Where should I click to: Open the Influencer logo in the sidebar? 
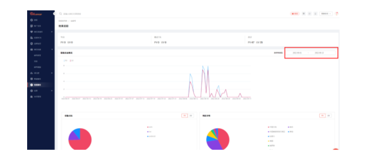(x=36, y=14)
